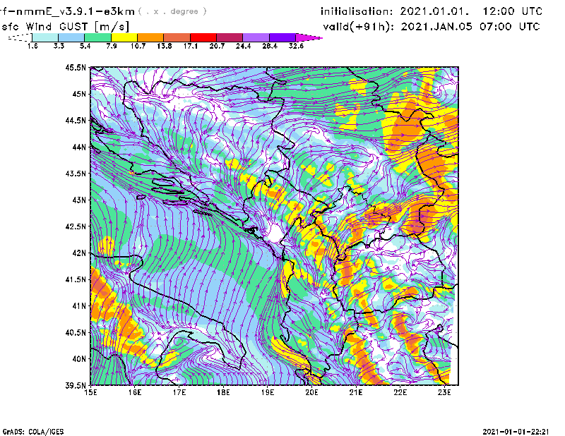Click the "initialisation: 2021.01.01. 12:00 UTC" text

pyautogui.click(x=431, y=11)
